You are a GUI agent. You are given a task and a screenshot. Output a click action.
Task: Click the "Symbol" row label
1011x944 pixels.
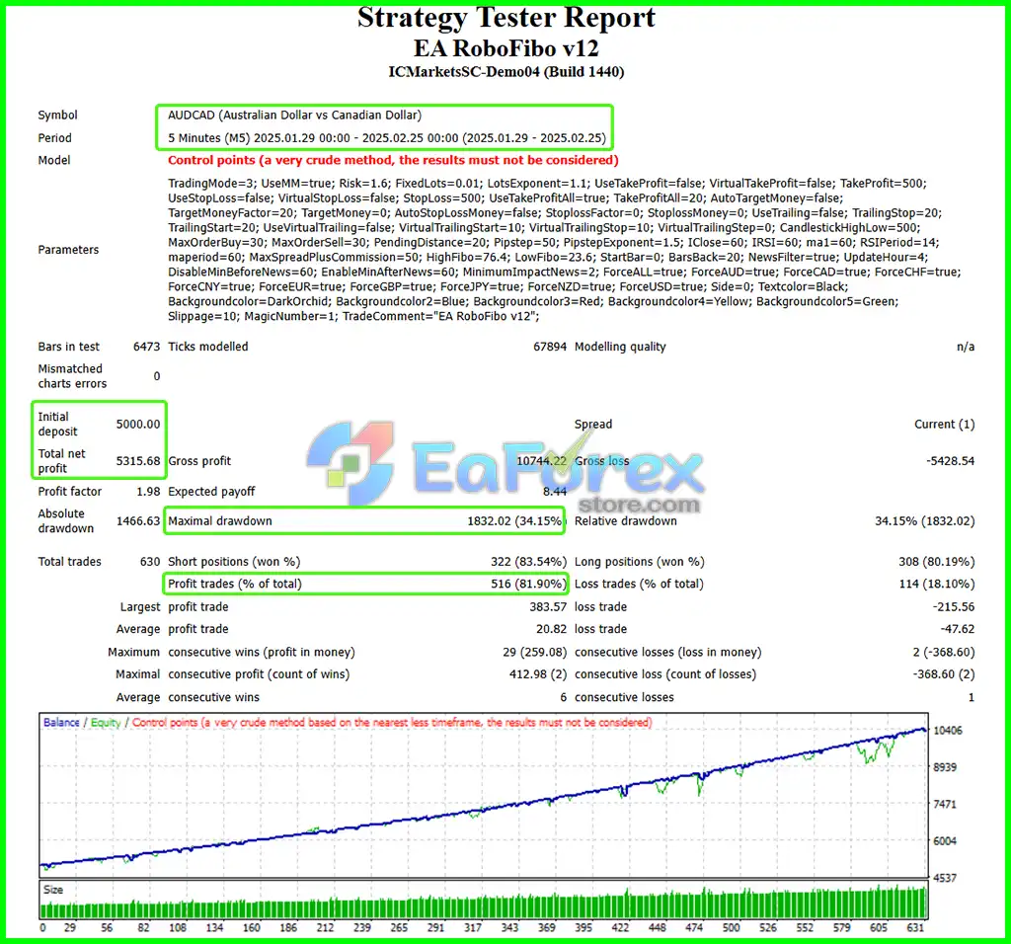tap(57, 115)
